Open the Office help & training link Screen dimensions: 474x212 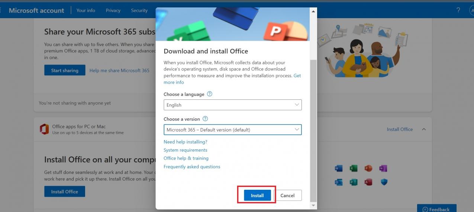186,158
